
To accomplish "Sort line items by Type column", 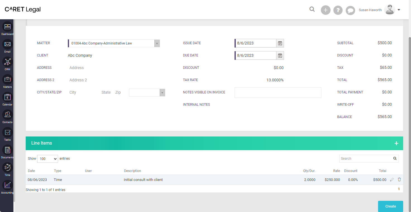I will pyautogui.click(x=58, y=171).
